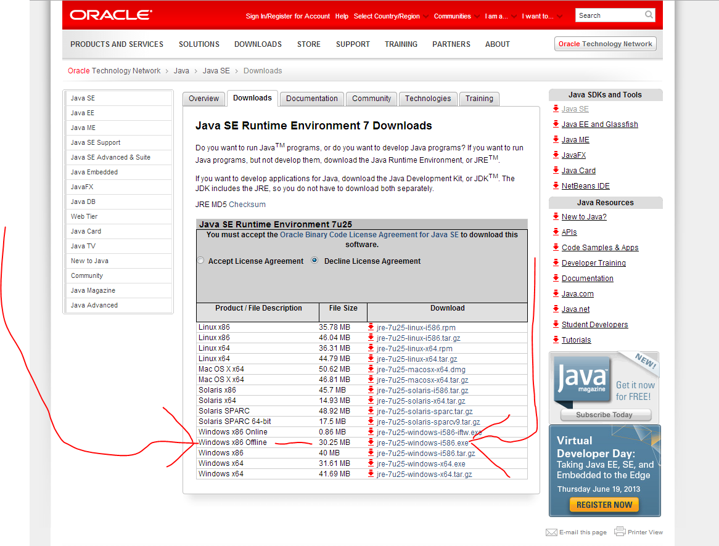Click the Printer View printer icon
Image resolution: width=719 pixels, height=546 pixels.
(620, 531)
